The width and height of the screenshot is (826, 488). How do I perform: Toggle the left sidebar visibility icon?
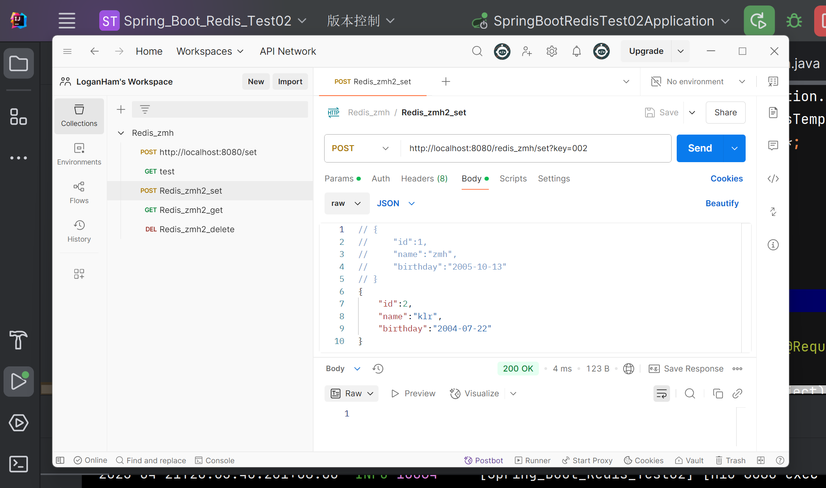click(x=60, y=460)
